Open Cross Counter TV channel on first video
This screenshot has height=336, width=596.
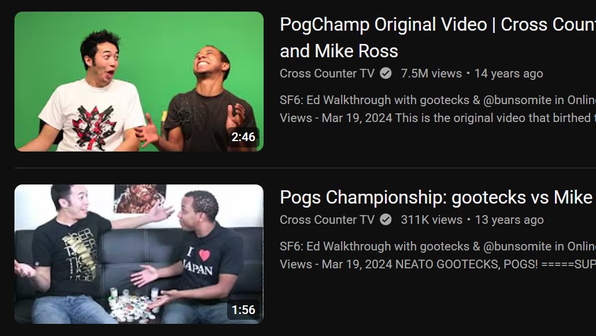[x=327, y=73]
